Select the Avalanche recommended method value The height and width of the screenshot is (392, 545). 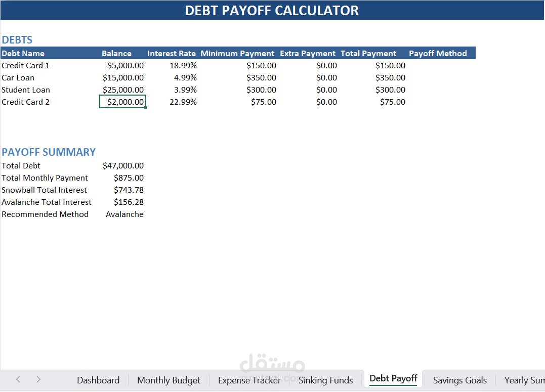click(124, 214)
